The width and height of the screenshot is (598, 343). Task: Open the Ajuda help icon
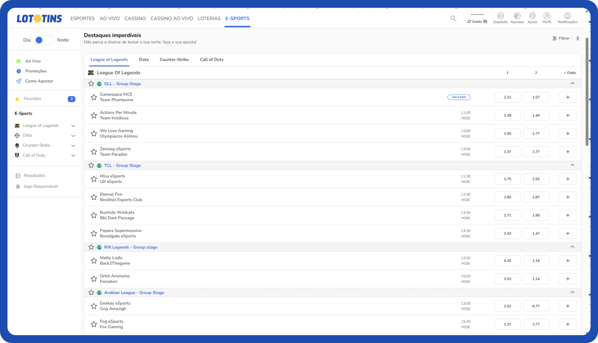click(x=532, y=16)
